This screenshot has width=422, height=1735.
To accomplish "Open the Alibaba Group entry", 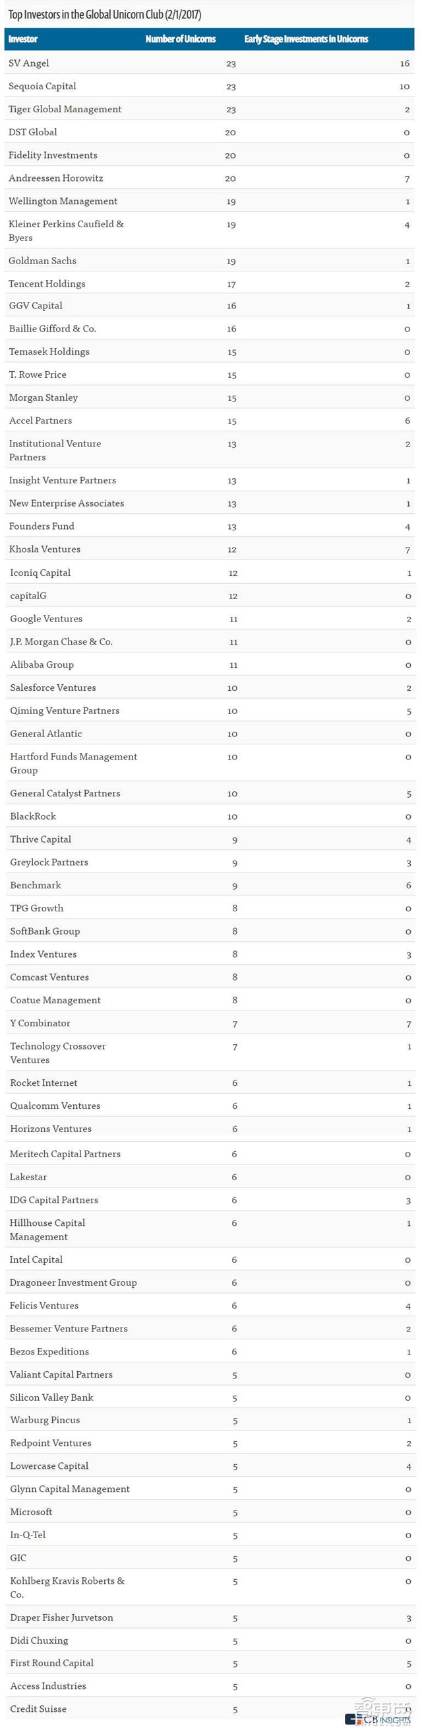I will pos(42,665).
